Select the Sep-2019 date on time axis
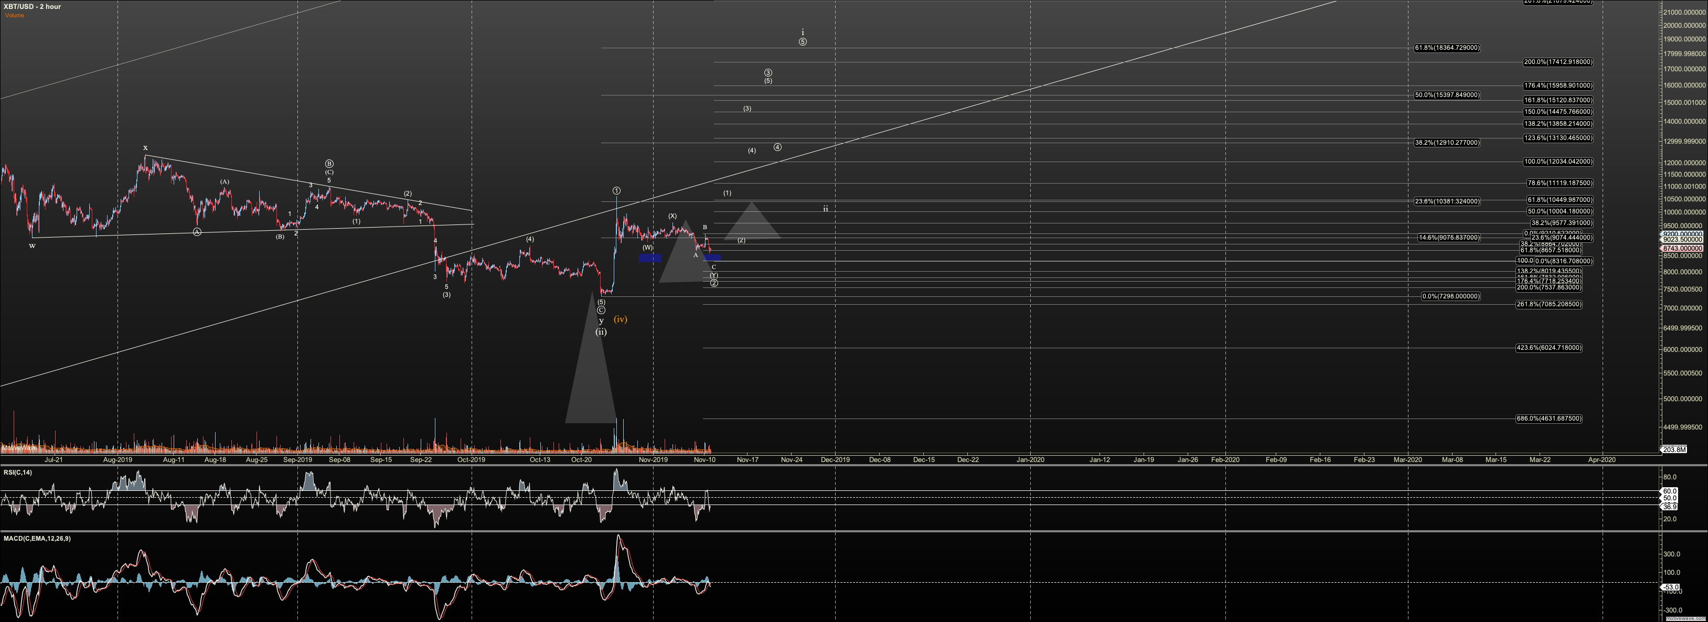Image resolution: width=1708 pixels, height=622 pixels. tap(298, 459)
